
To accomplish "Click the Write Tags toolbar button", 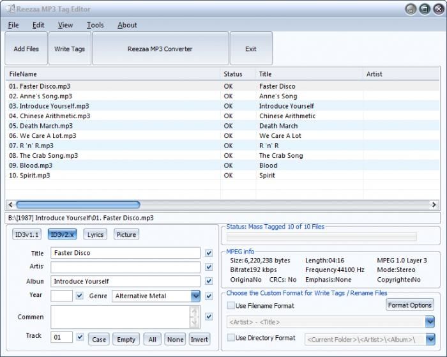I will pos(70,49).
